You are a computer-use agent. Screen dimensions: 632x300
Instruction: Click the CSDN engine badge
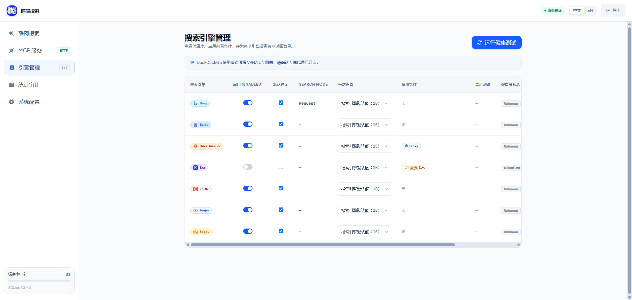coord(201,189)
